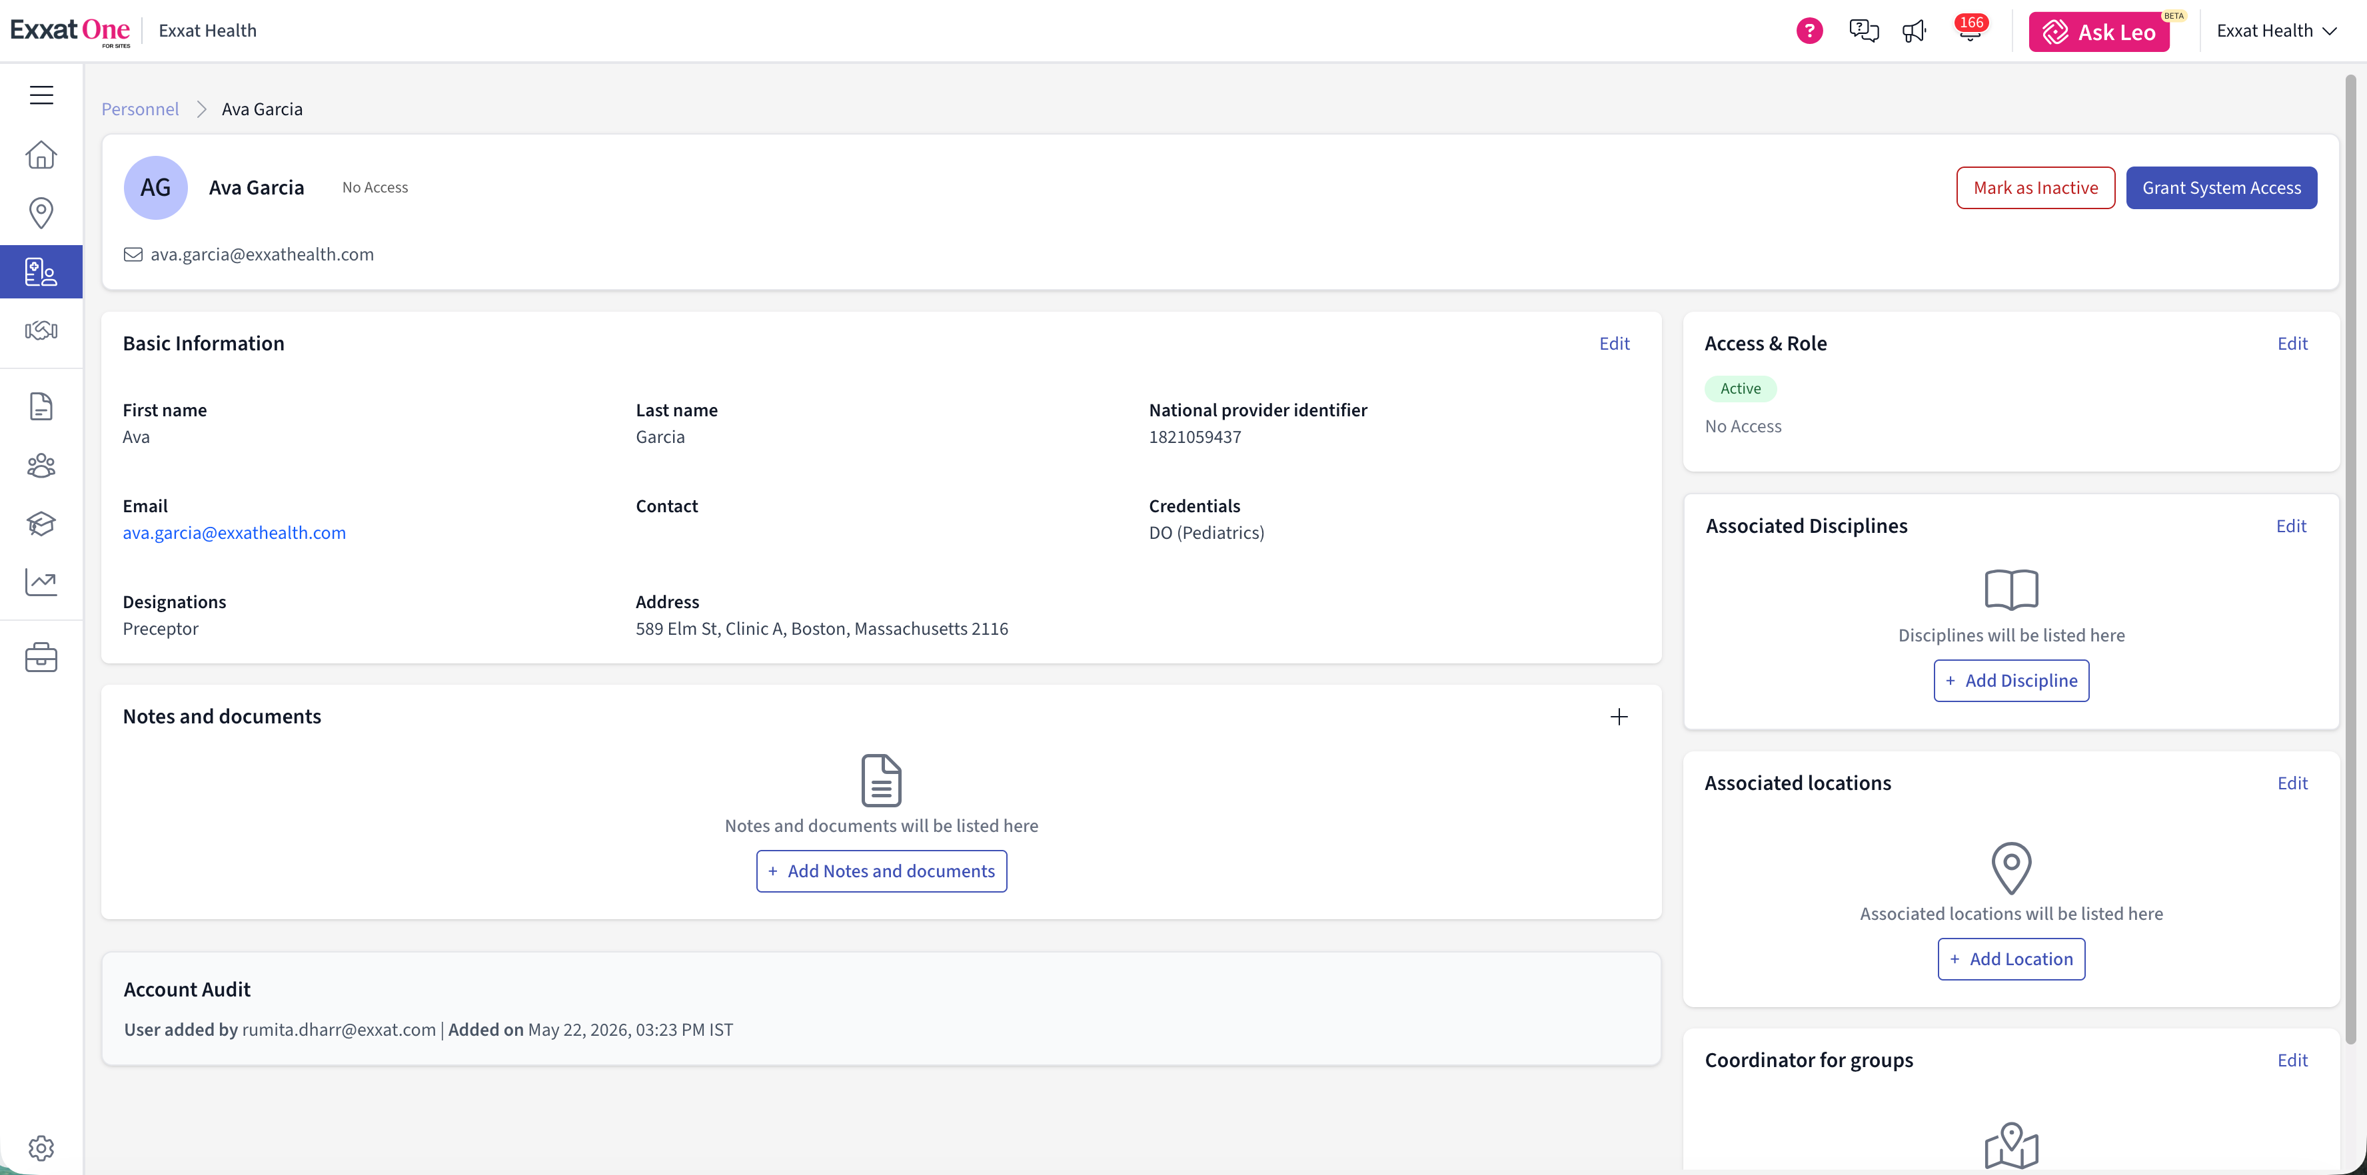Go to Home in sidebar
This screenshot has height=1175, width=2367.
click(x=41, y=155)
